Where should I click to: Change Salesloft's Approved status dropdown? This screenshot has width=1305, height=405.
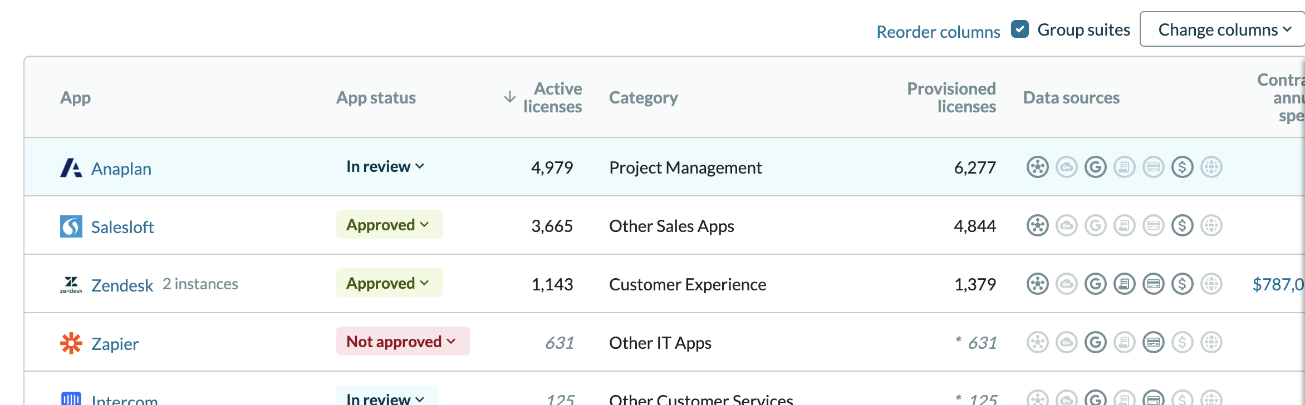tap(389, 225)
